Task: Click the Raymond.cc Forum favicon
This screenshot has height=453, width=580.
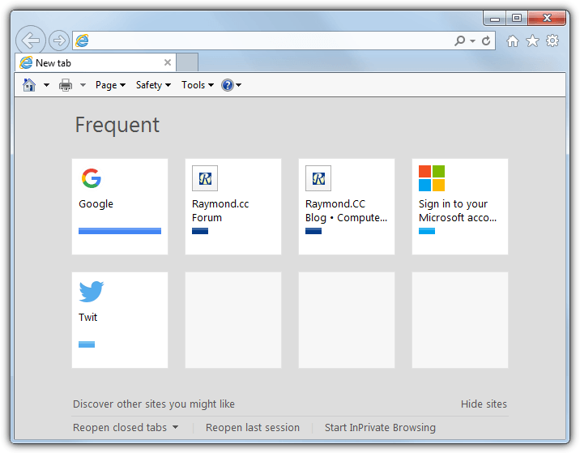Action: [205, 178]
